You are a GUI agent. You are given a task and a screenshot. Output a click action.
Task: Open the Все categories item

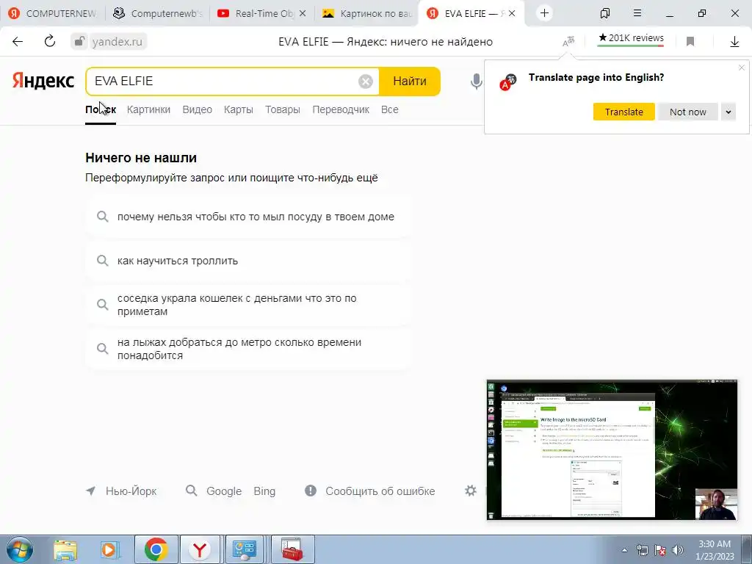tap(389, 109)
